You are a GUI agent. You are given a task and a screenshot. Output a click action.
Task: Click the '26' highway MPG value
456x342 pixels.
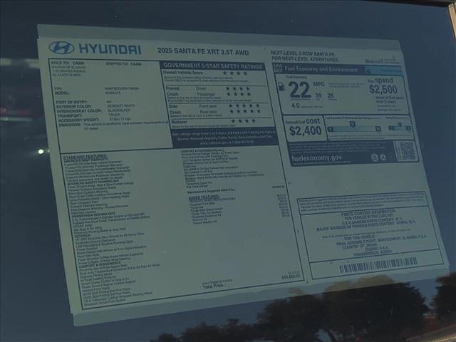click(x=331, y=95)
